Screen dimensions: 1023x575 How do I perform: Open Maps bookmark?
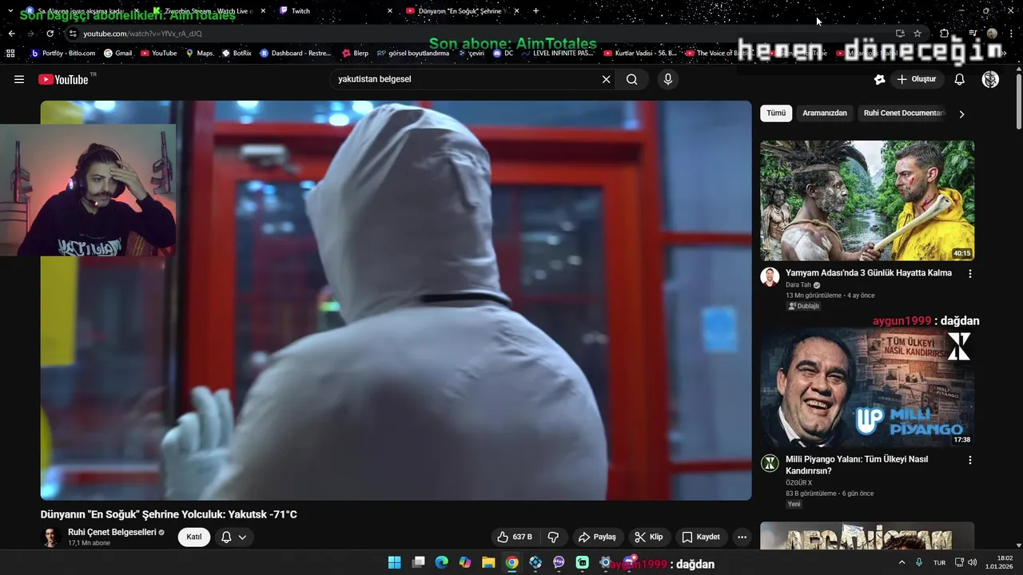click(x=200, y=54)
